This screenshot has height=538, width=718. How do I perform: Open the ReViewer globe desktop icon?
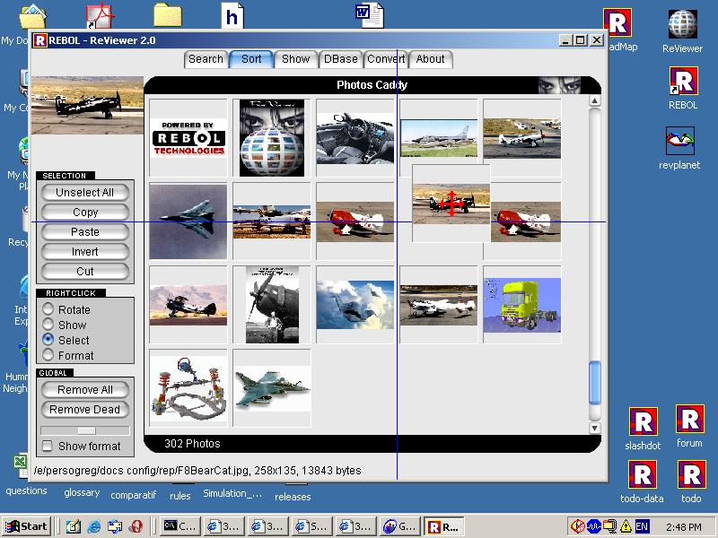coord(682,25)
